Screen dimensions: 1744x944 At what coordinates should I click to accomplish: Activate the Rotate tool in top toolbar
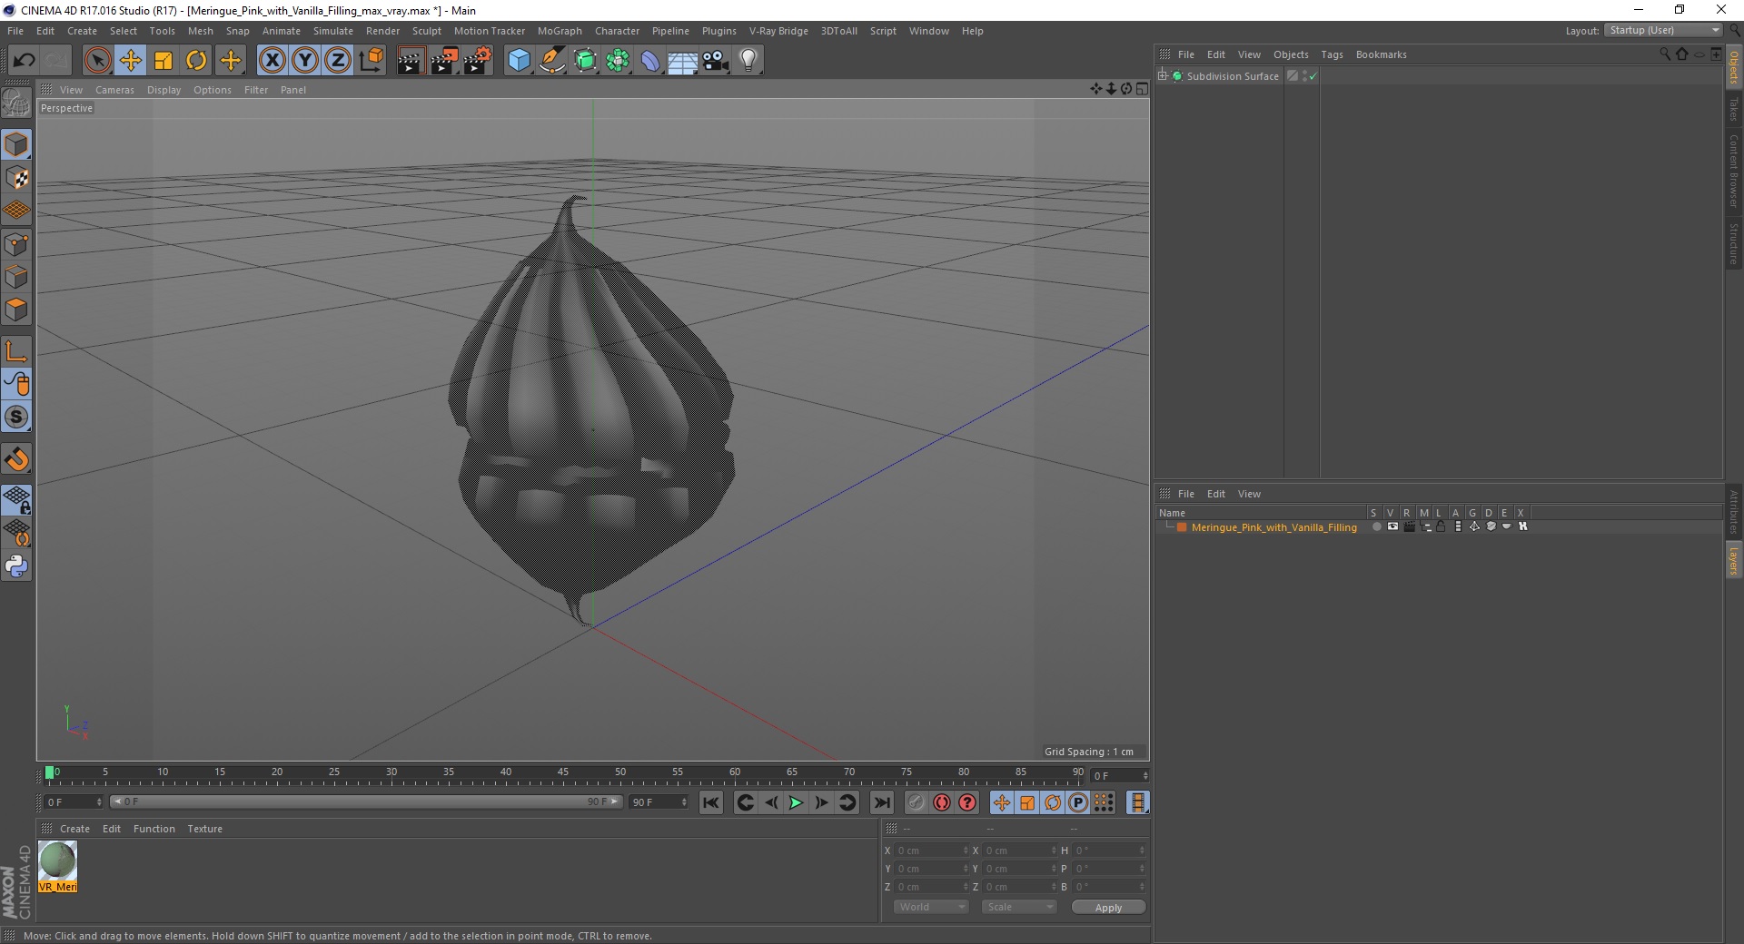[196, 61]
